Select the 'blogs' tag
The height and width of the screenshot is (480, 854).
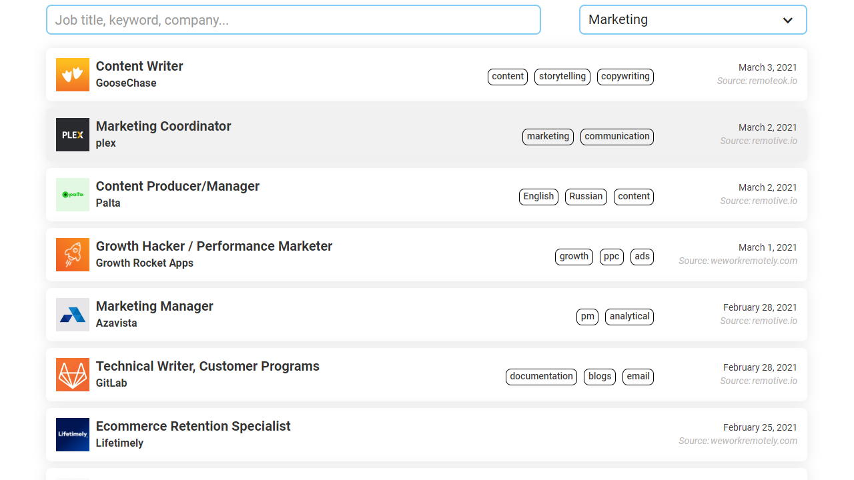[x=600, y=377]
